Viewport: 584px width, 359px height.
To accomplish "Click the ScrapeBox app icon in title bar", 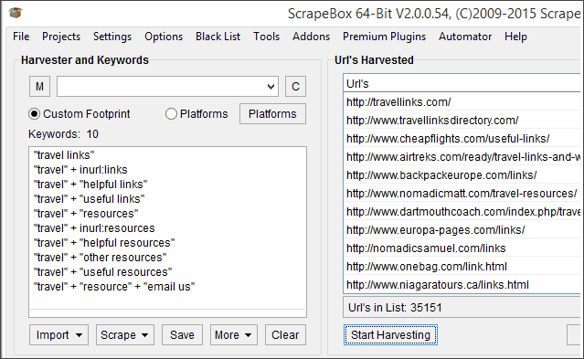I will (16, 13).
